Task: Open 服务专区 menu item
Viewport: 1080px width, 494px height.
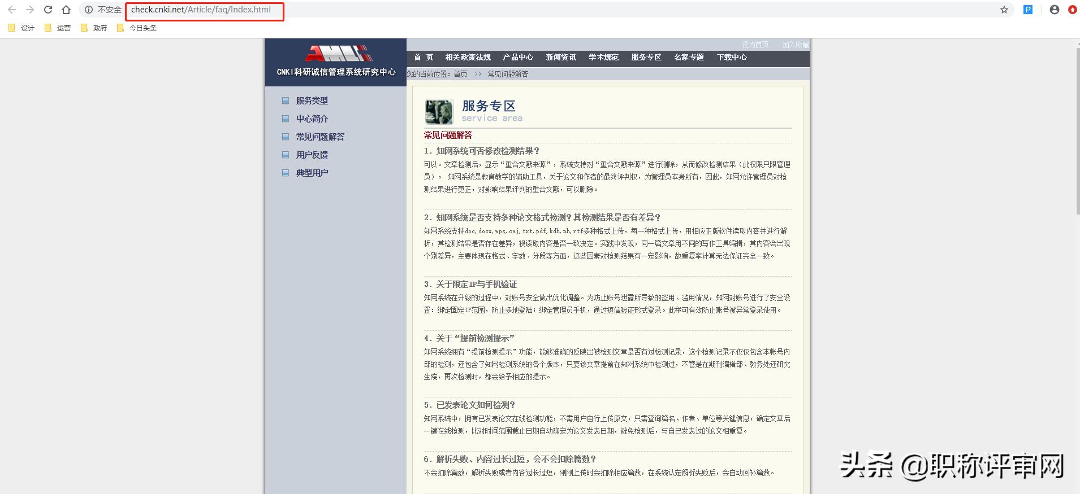Action: pos(646,57)
